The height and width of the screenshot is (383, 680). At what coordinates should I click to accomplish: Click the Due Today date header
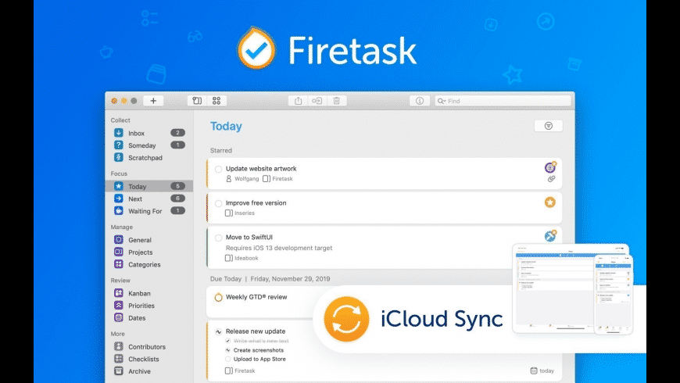tap(270, 279)
